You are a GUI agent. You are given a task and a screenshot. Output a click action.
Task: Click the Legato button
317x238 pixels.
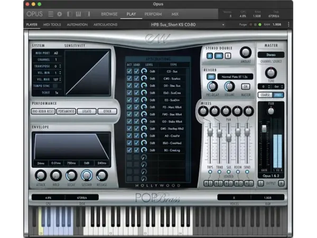(87, 111)
